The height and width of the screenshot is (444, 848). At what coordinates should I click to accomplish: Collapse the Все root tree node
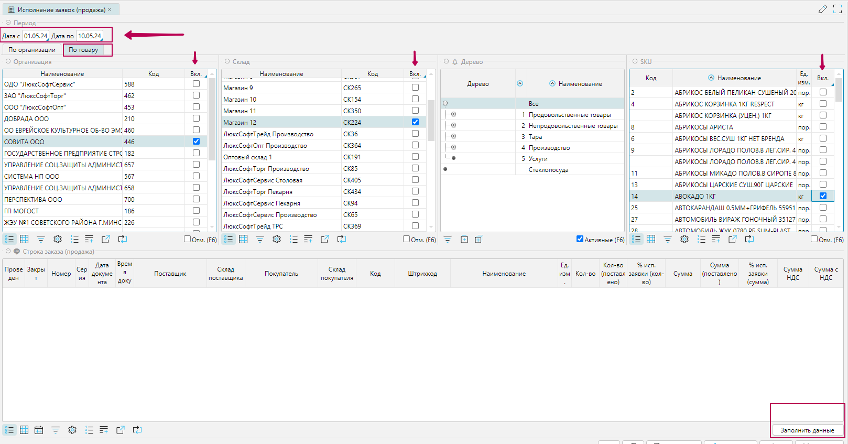click(445, 103)
